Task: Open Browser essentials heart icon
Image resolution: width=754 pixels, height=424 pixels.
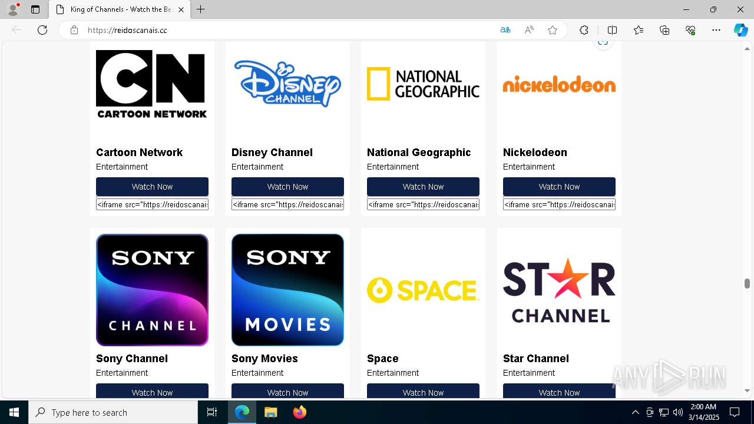Action: [690, 30]
